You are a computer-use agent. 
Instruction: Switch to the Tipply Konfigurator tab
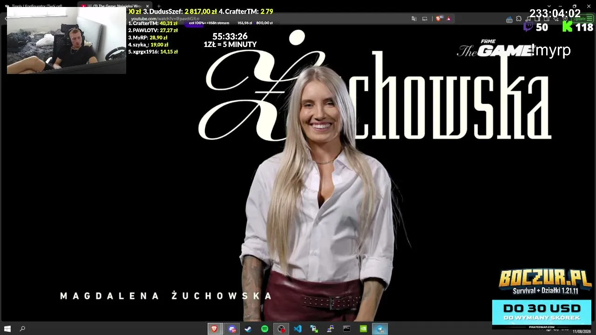coord(37,6)
